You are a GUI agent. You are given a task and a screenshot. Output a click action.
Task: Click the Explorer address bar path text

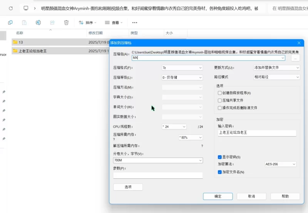click(x=149, y=8)
